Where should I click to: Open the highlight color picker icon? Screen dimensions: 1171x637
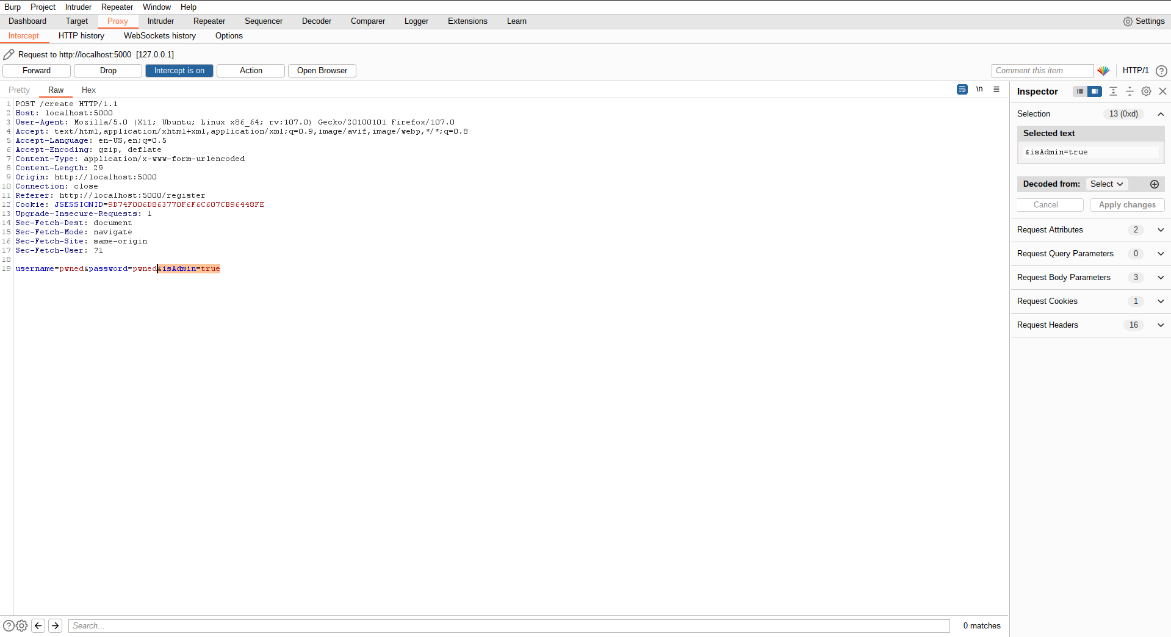1103,71
